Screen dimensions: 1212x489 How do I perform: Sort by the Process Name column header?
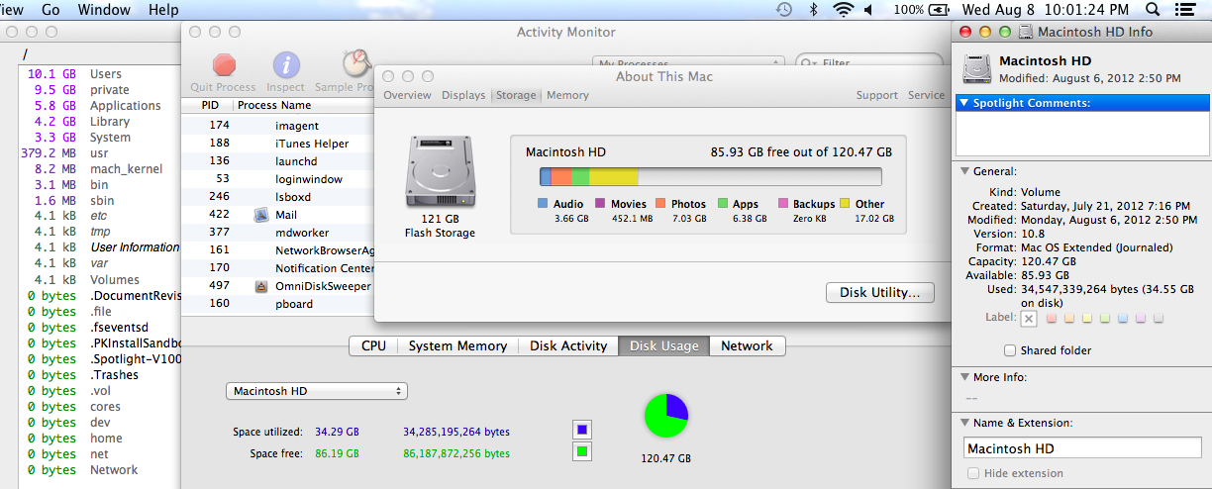pos(304,105)
